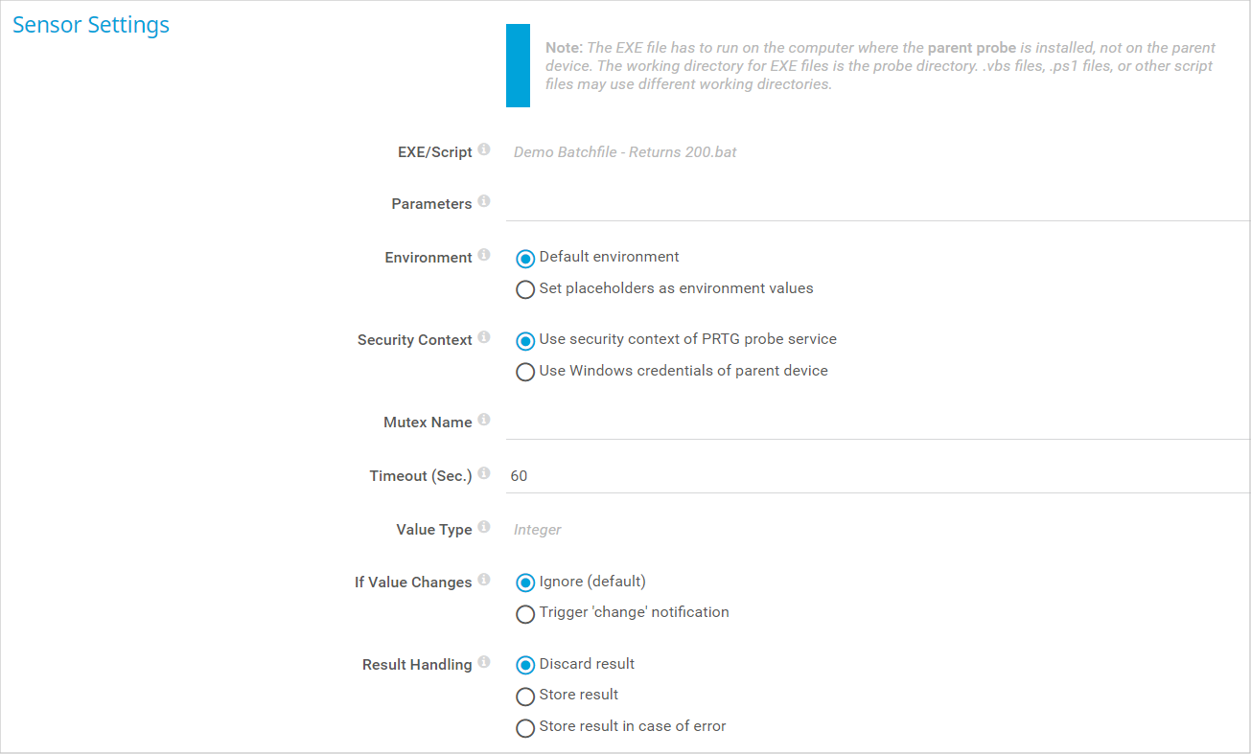The width and height of the screenshot is (1251, 754).
Task: Open info icon beside Mutex Name
Action: point(484,420)
